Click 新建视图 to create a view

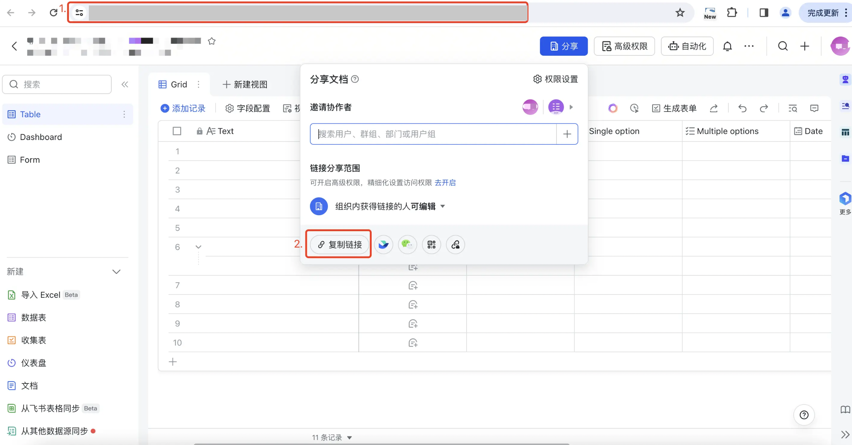coord(245,84)
